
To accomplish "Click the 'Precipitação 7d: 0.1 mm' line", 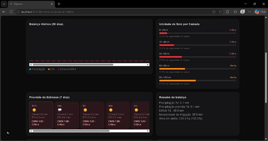I will point(174,103).
